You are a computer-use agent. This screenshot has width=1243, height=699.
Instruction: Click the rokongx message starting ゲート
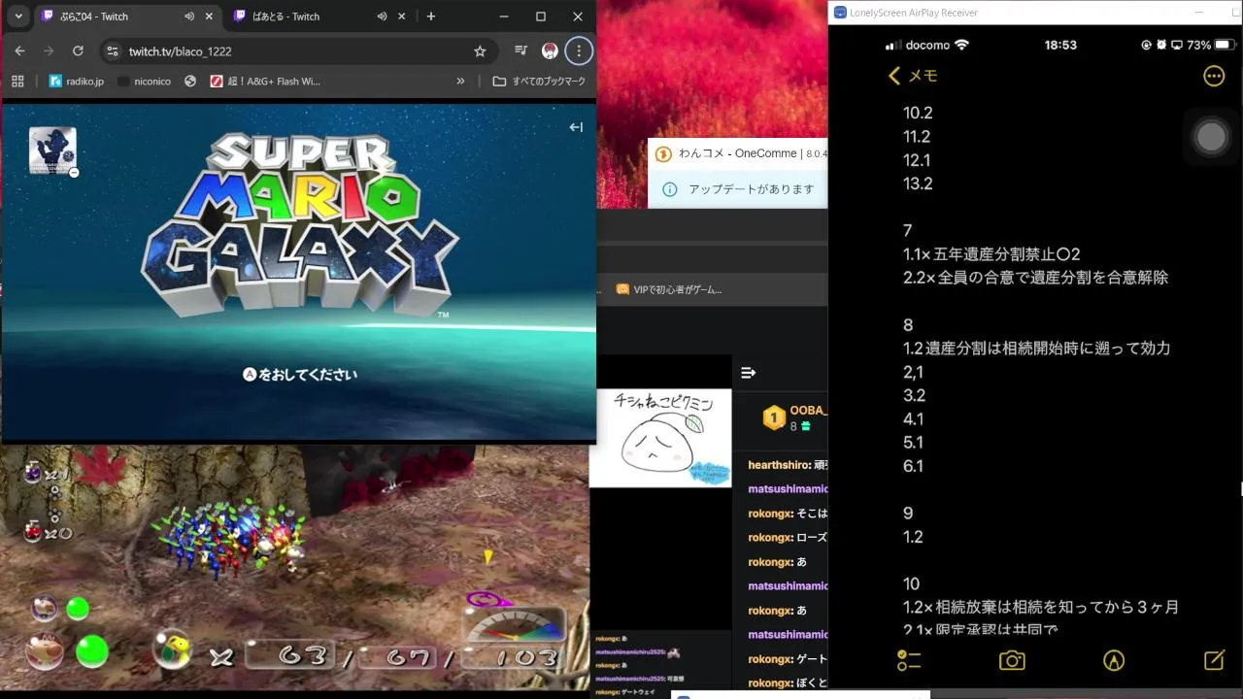[788, 659]
